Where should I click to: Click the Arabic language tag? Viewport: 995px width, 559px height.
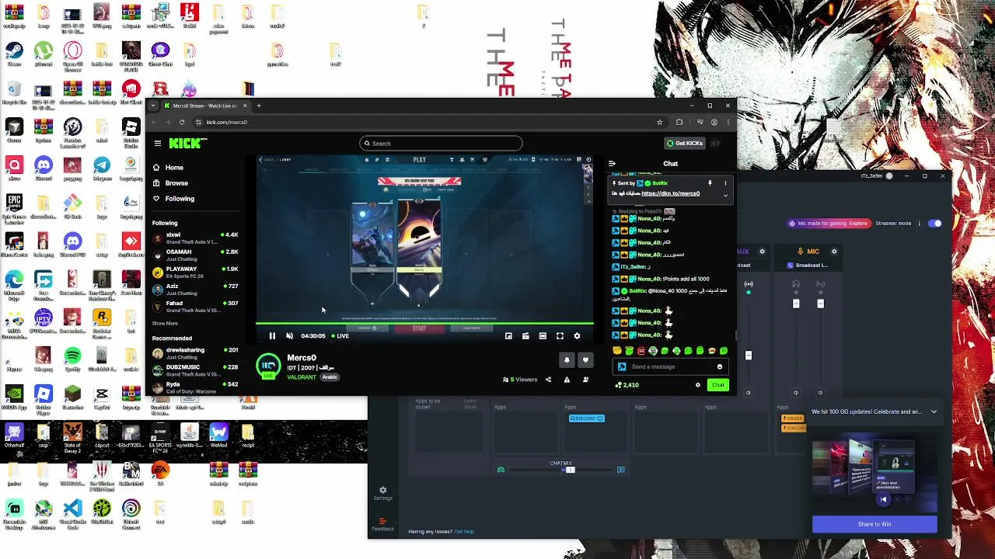[330, 377]
